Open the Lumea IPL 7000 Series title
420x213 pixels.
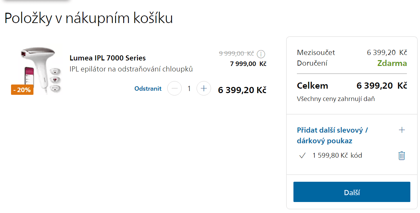point(108,58)
